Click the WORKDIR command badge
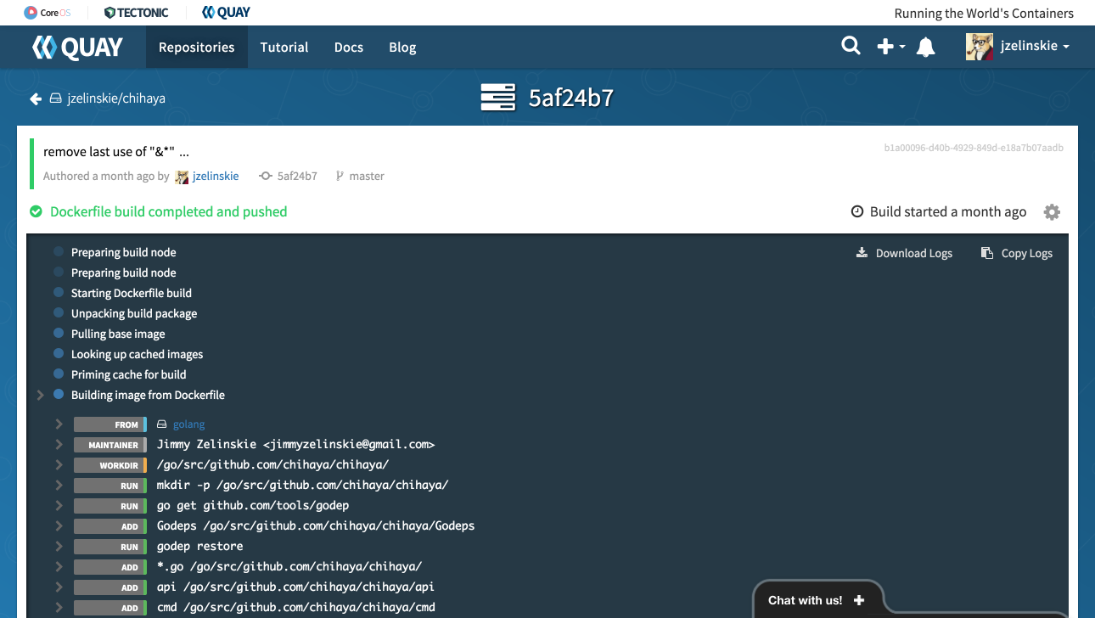Viewport: 1095px width, 618px height. pos(109,465)
